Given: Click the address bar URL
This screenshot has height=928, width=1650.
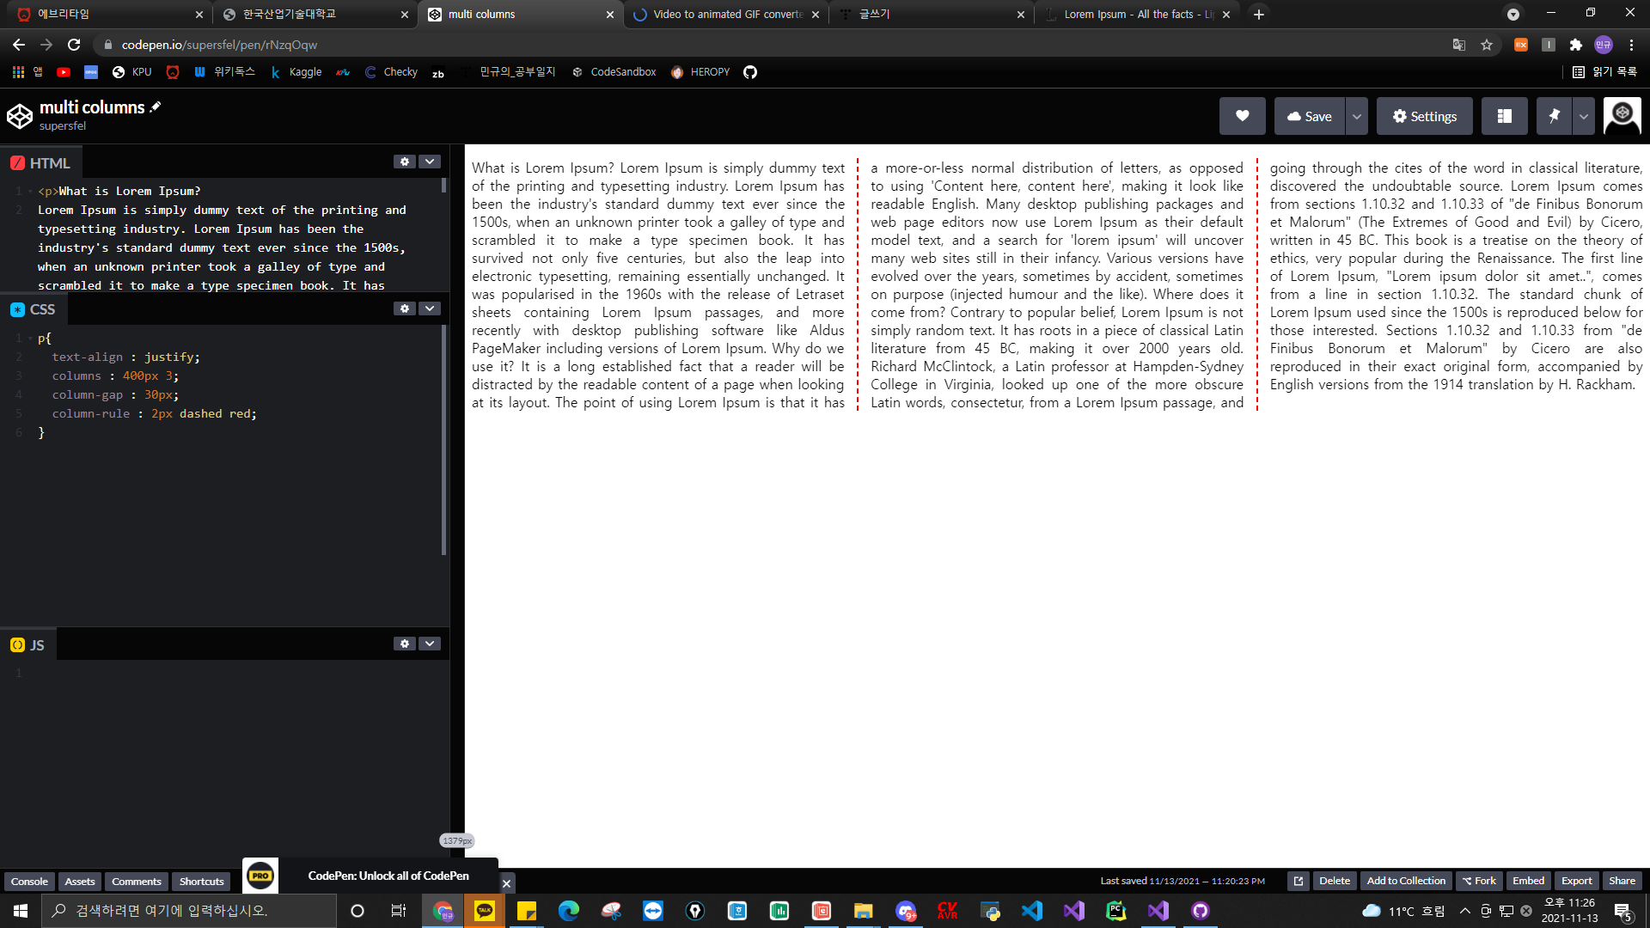Looking at the screenshot, I should [x=219, y=45].
